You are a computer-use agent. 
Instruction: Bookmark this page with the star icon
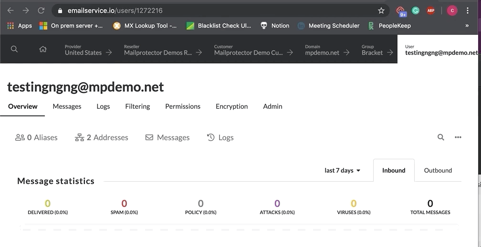coord(381,10)
